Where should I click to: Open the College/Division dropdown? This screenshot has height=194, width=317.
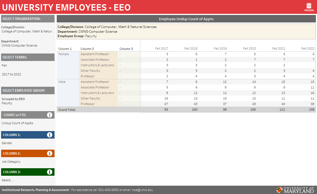[x=27, y=31]
